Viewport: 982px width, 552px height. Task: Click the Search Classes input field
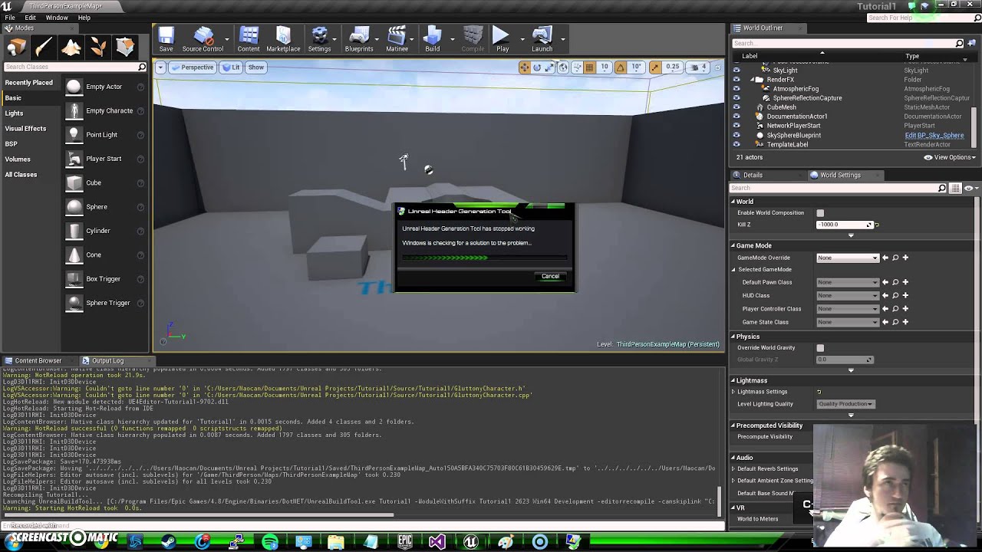[74, 67]
